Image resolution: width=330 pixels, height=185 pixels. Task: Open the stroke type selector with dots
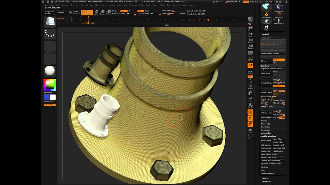click(x=50, y=34)
